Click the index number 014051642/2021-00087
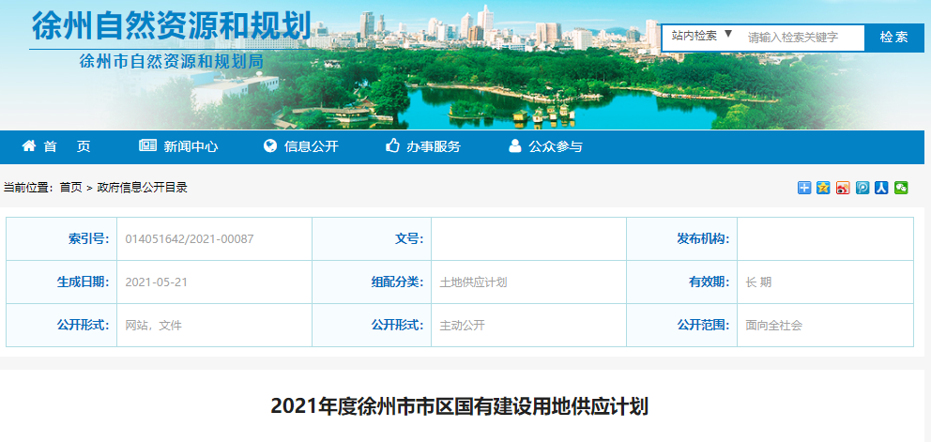 pos(190,239)
